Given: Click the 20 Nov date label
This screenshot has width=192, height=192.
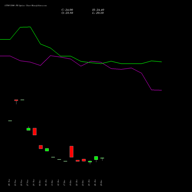Looking at the screenshot, I should click(9, 182).
